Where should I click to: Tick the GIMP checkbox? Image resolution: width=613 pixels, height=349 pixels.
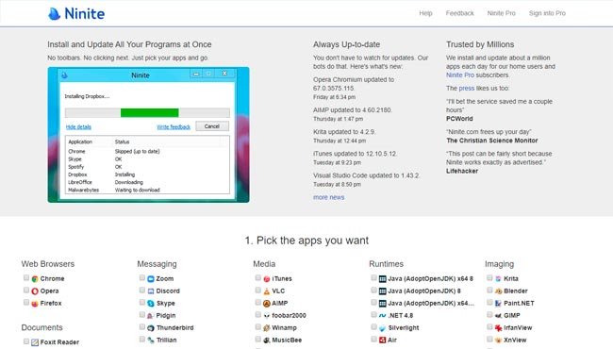pyautogui.click(x=489, y=315)
